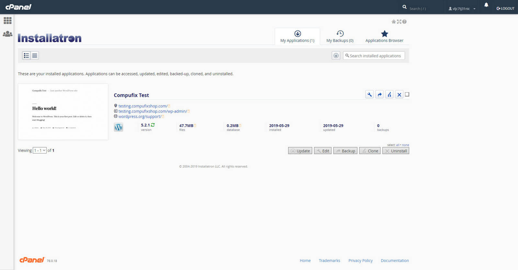Open the Documentation footer link
Viewport: 518px width, 270px height.
coord(395,261)
